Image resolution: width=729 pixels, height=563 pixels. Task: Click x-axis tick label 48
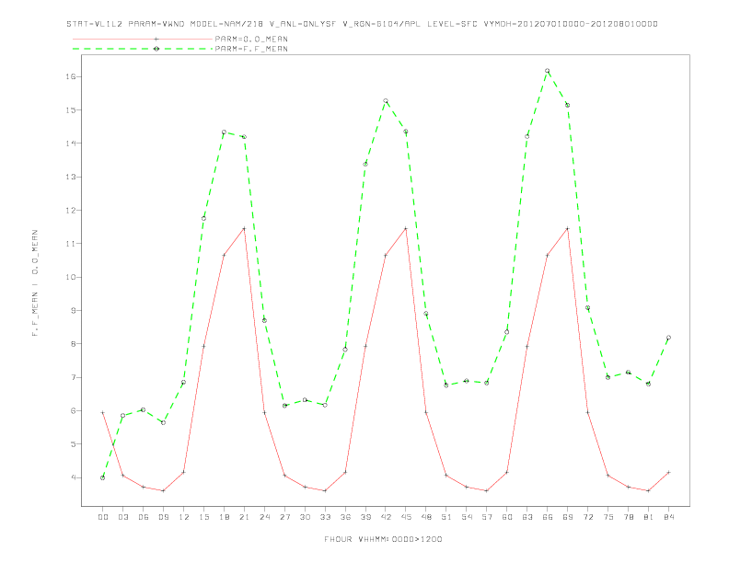[426, 517]
